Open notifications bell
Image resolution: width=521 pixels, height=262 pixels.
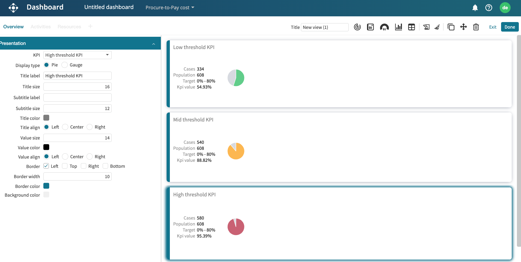(x=475, y=8)
